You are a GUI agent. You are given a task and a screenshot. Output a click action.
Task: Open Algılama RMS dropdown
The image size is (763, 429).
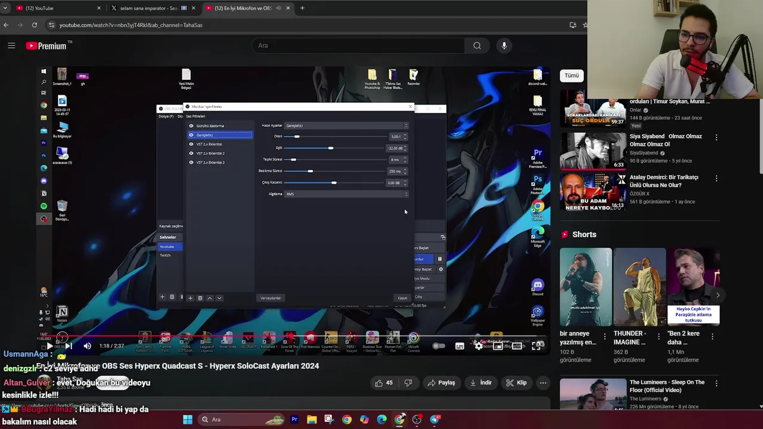click(x=346, y=194)
